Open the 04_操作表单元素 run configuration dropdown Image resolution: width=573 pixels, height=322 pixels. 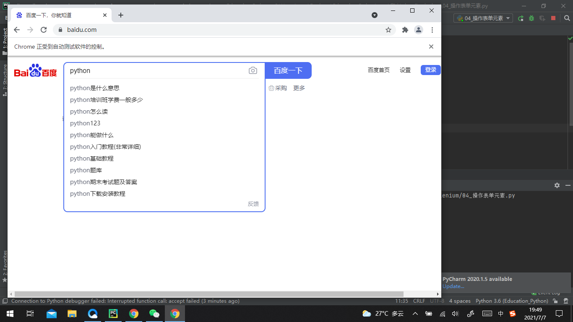(482, 18)
